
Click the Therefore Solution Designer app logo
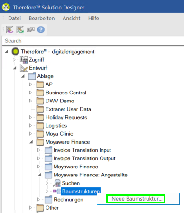pyautogui.click(x=6, y=7)
